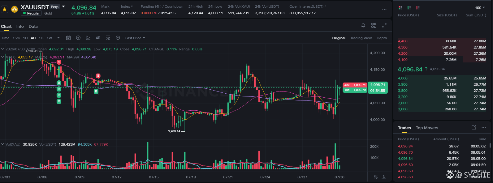493x183 pixels.
Task: Show bids-only order book view
Action: click(x=409, y=8)
